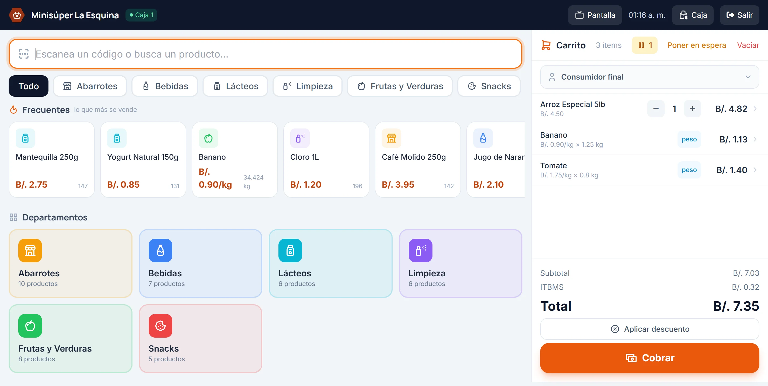Click the purple Limpieza department icon
This screenshot has width=768, height=386.
pyautogui.click(x=420, y=250)
